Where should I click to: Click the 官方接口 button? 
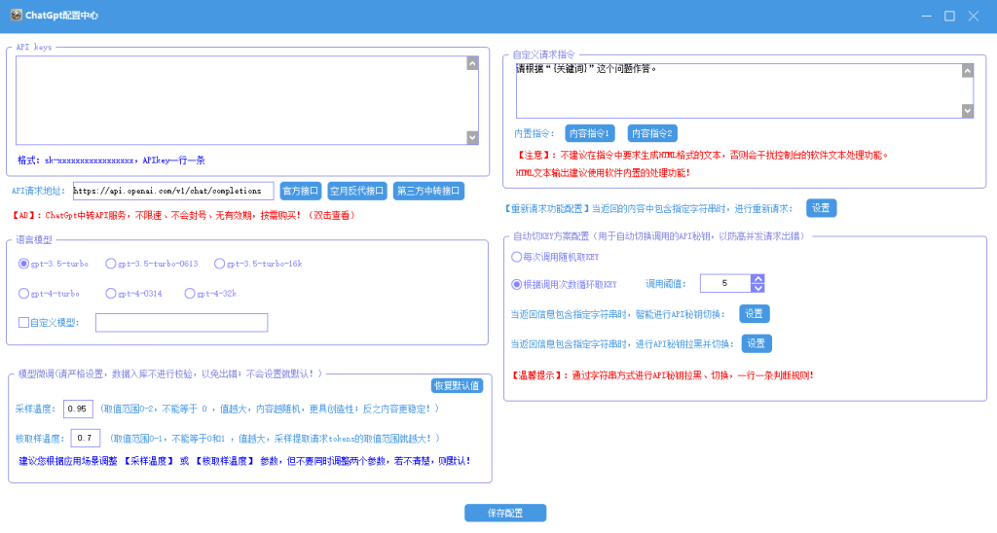point(300,192)
